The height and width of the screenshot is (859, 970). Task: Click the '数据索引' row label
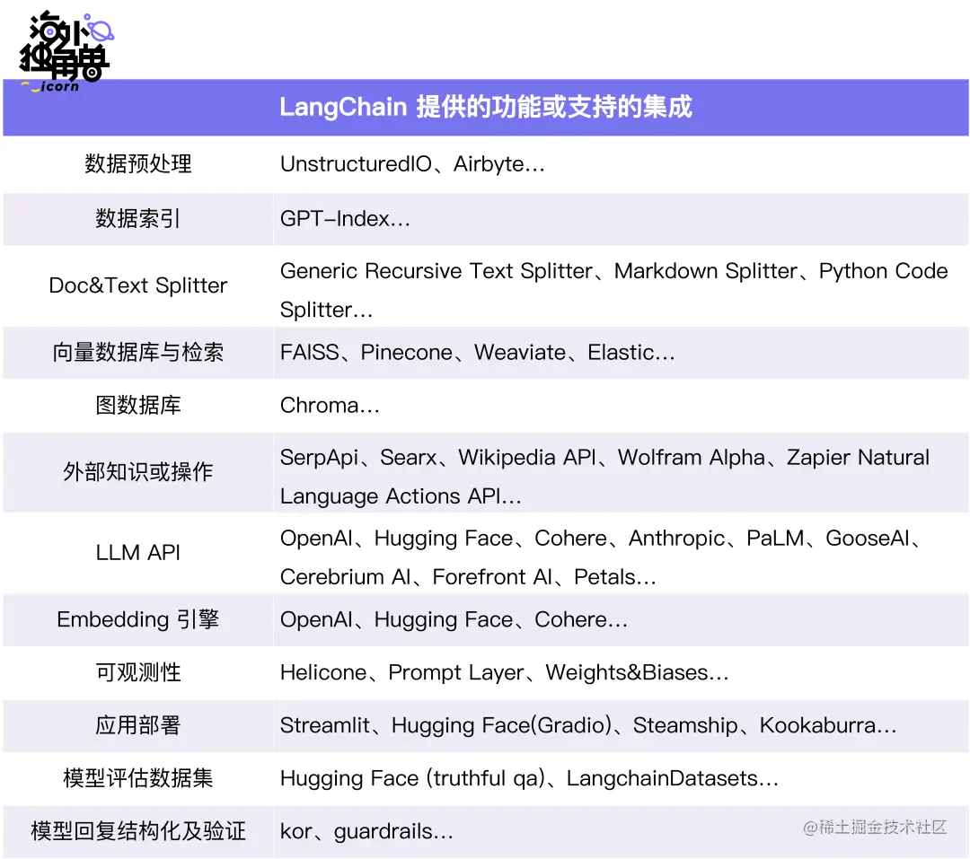[138, 218]
